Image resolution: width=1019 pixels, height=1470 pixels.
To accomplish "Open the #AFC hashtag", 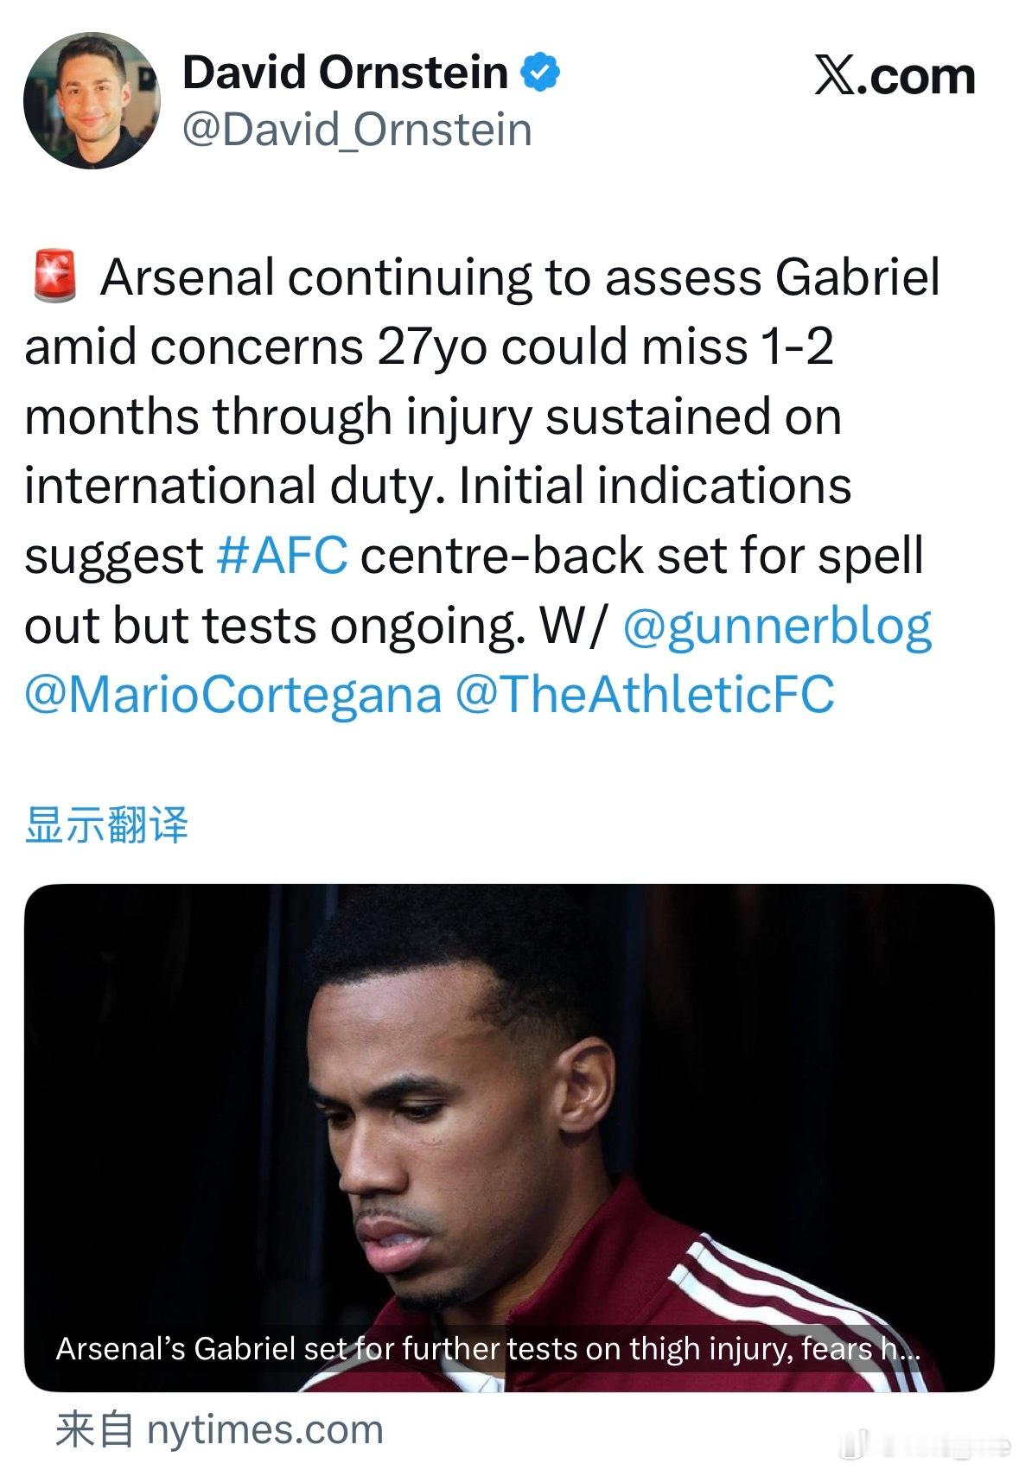I will (282, 555).
